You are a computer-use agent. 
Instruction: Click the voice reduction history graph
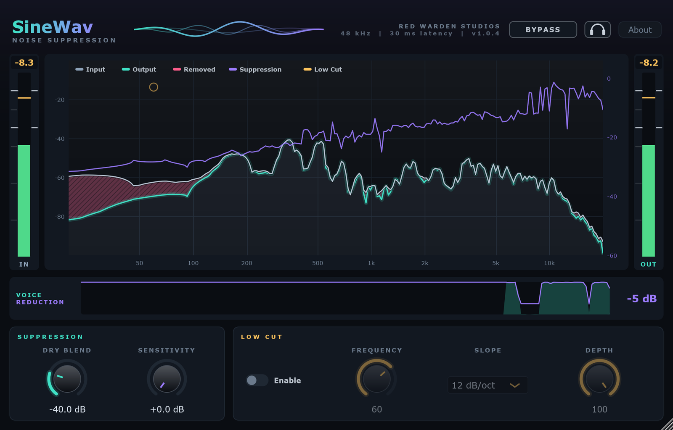pyautogui.click(x=345, y=298)
